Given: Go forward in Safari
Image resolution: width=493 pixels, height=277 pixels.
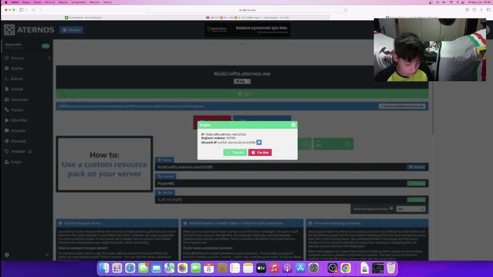Looking at the screenshot, I should tap(40, 10).
